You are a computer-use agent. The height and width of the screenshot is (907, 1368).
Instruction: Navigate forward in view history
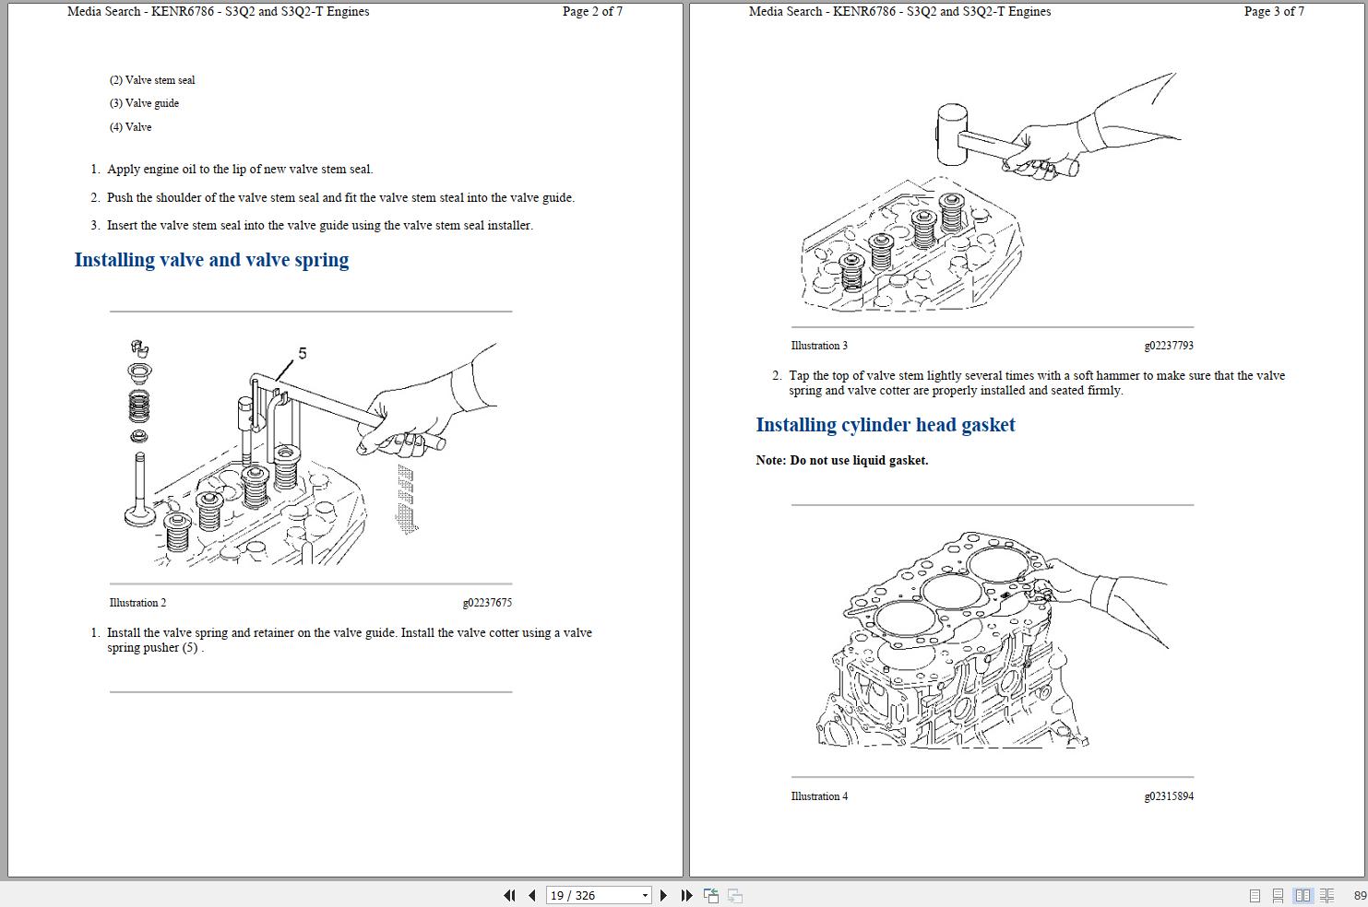click(x=735, y=895)
